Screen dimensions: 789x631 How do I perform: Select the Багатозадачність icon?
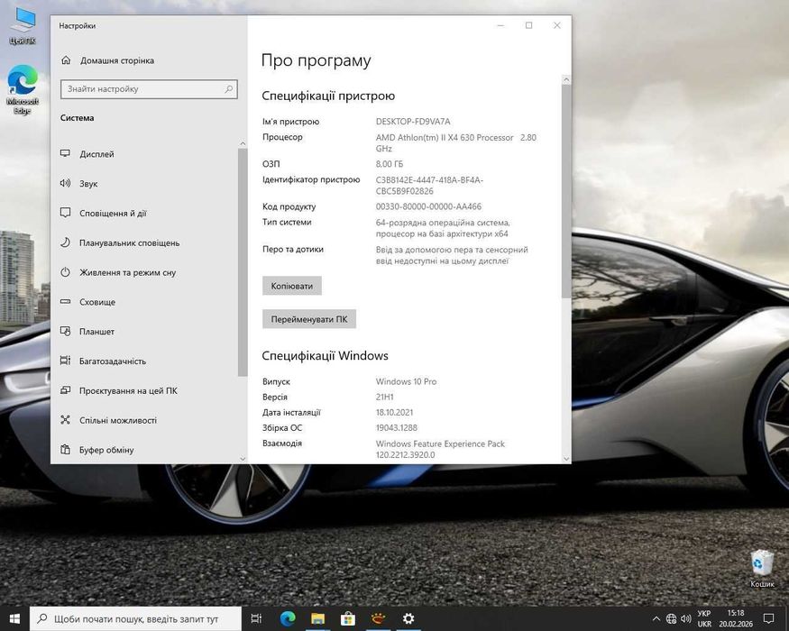pos(66,361)
